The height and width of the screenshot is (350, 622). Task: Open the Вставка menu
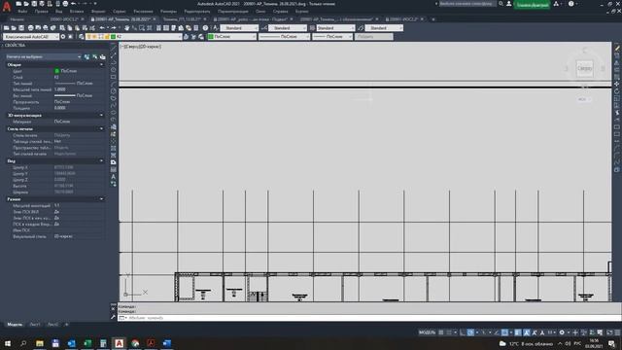tap(77, 12)
